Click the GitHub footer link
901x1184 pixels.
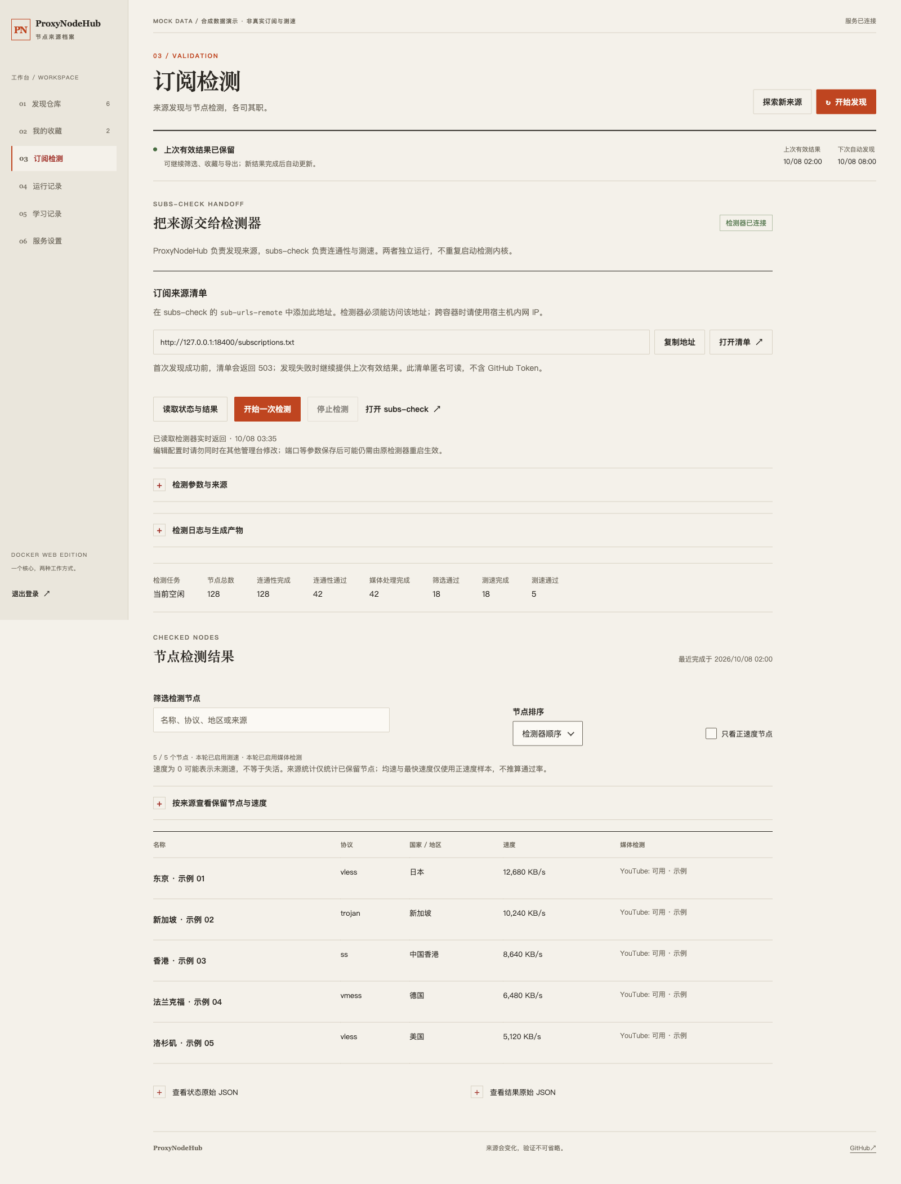coord(863,1148)
